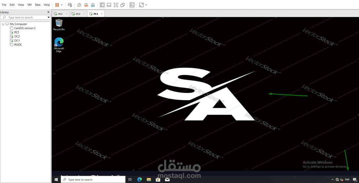Screen dimensions: 359x183
Task: Open File Explorer from the guest taskbar
Action: (x=149, y=180)
